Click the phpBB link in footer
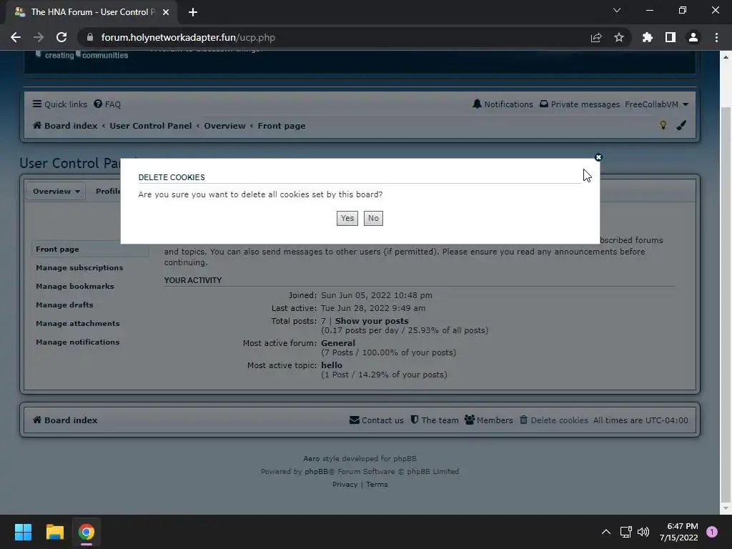The image size is (732, 549). pyautogui.click(x=316, y=472)
